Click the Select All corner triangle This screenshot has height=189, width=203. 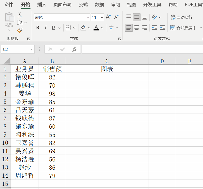tap(7, 61)
